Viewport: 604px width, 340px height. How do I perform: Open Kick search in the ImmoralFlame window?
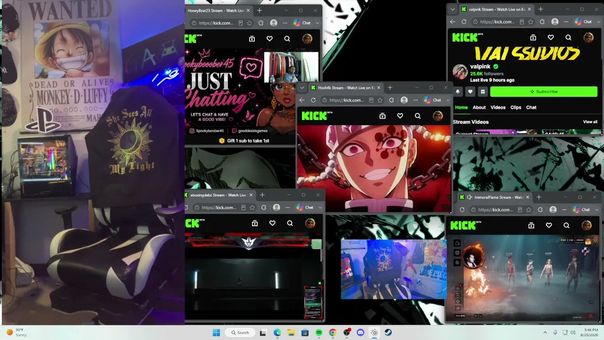pyautogui.click(x=566, y=226)
